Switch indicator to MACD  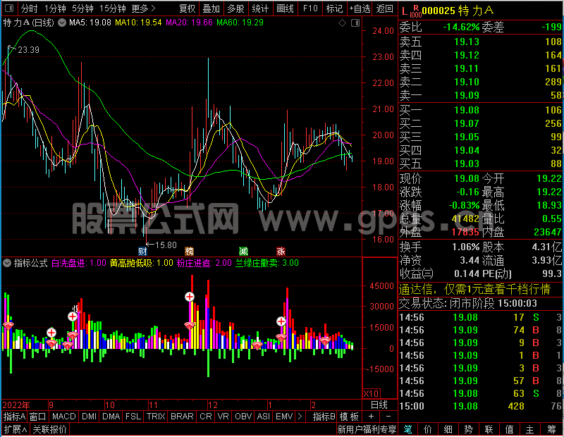63,417
